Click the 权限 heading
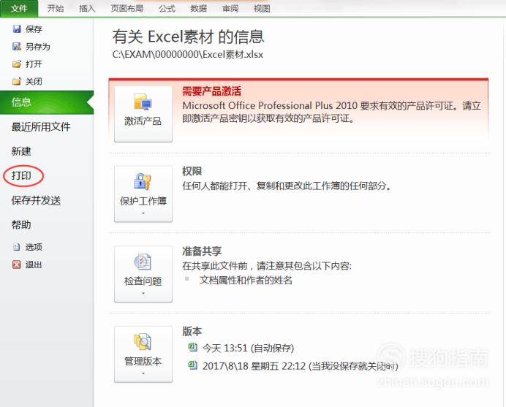506x407 pixels. pos(192,171)
